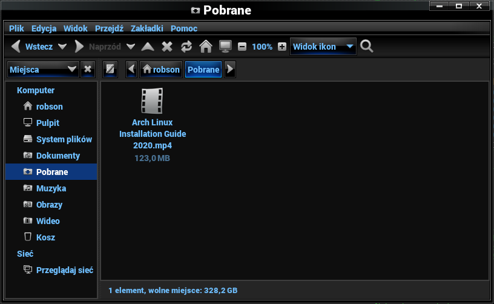
Task: Open the Zakładki menu
Action: [147, 28]
